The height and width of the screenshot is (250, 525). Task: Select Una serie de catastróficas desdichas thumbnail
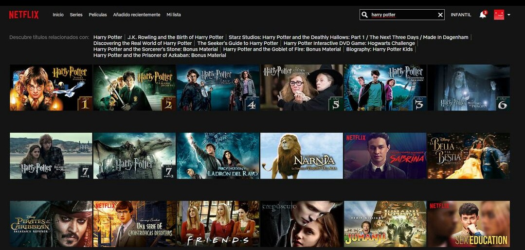tap(134, 224)
